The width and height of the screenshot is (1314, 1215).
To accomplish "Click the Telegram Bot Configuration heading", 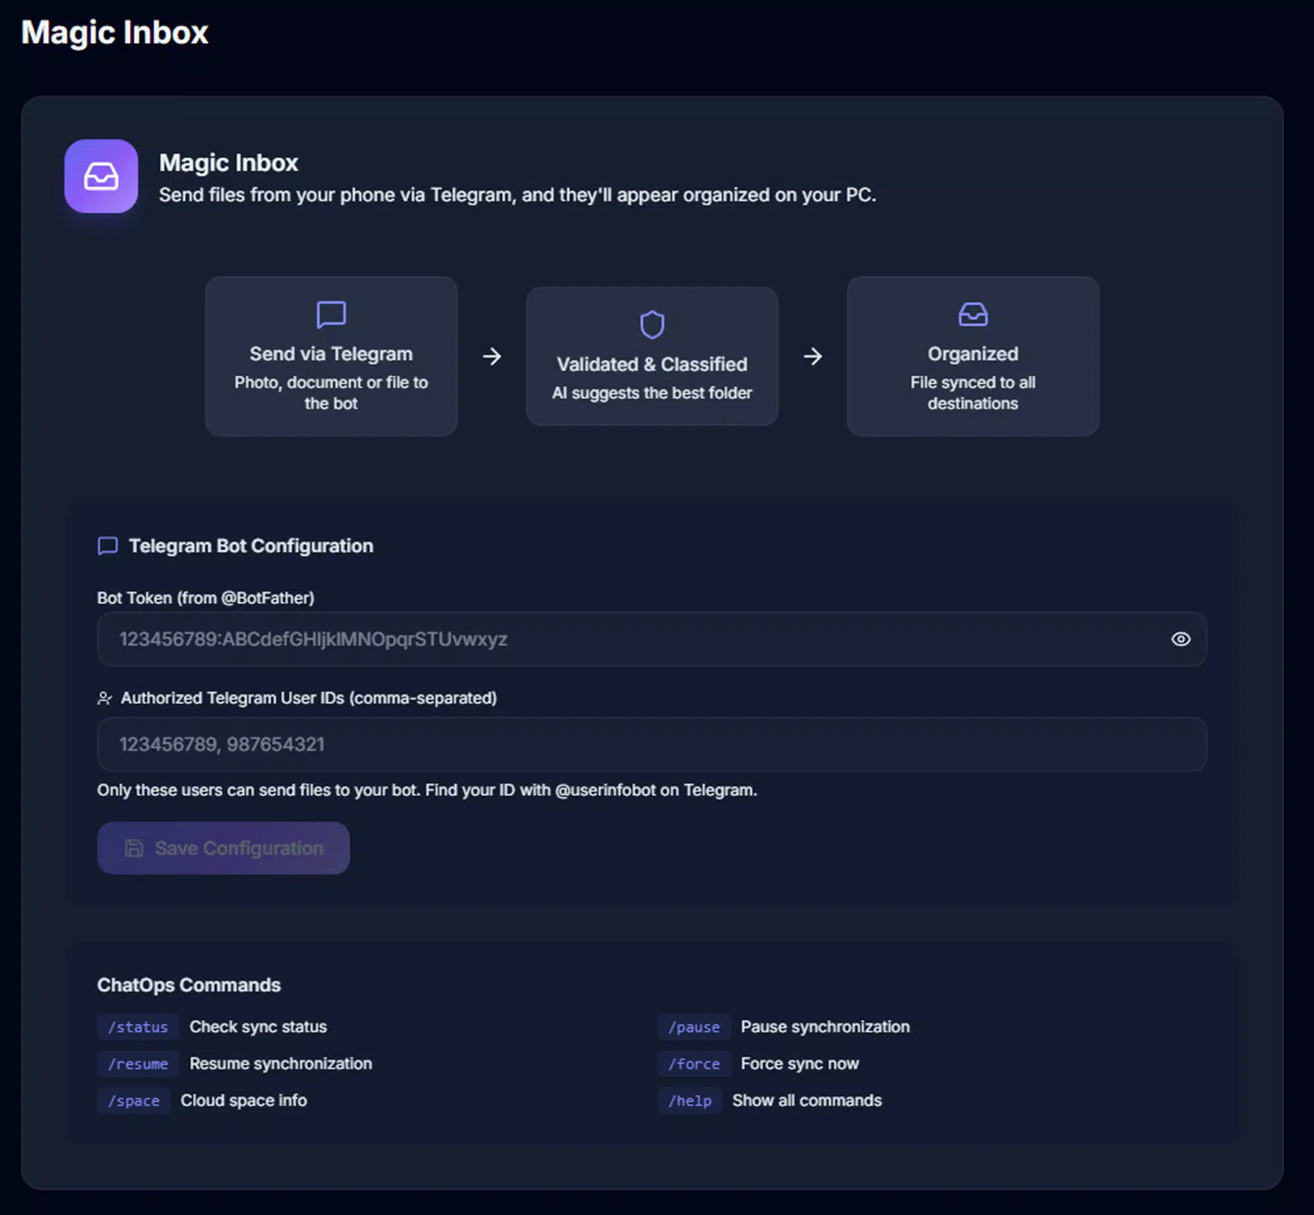I will 251,546.
